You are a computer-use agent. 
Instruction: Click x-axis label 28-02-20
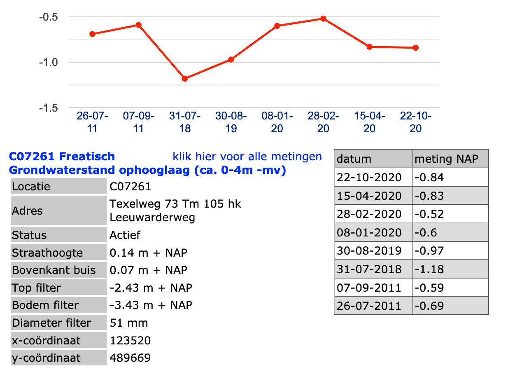323,122
